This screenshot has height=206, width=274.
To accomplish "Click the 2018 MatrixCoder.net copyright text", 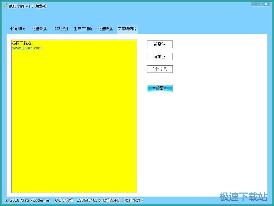I will pos(27,200).
